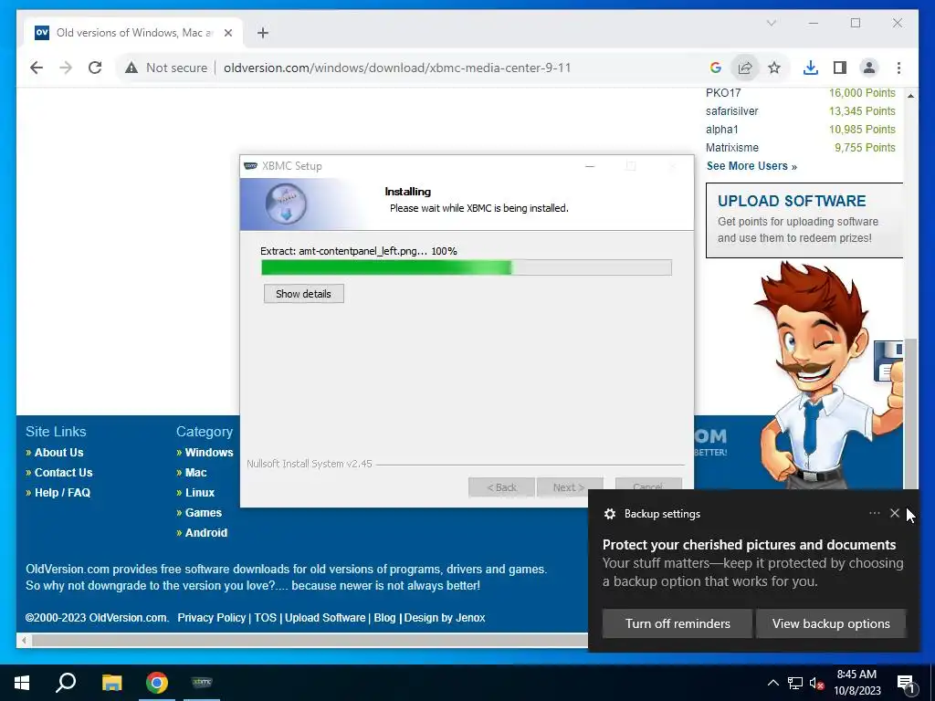
Task: Open Upload Software footer link
Action: (x=325, y=618)
